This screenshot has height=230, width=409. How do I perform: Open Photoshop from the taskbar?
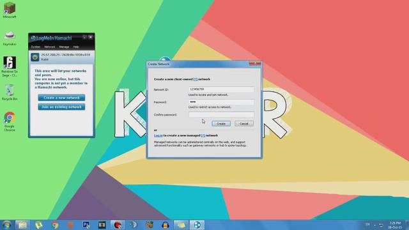pyautogui.click(x=86, y=225)
